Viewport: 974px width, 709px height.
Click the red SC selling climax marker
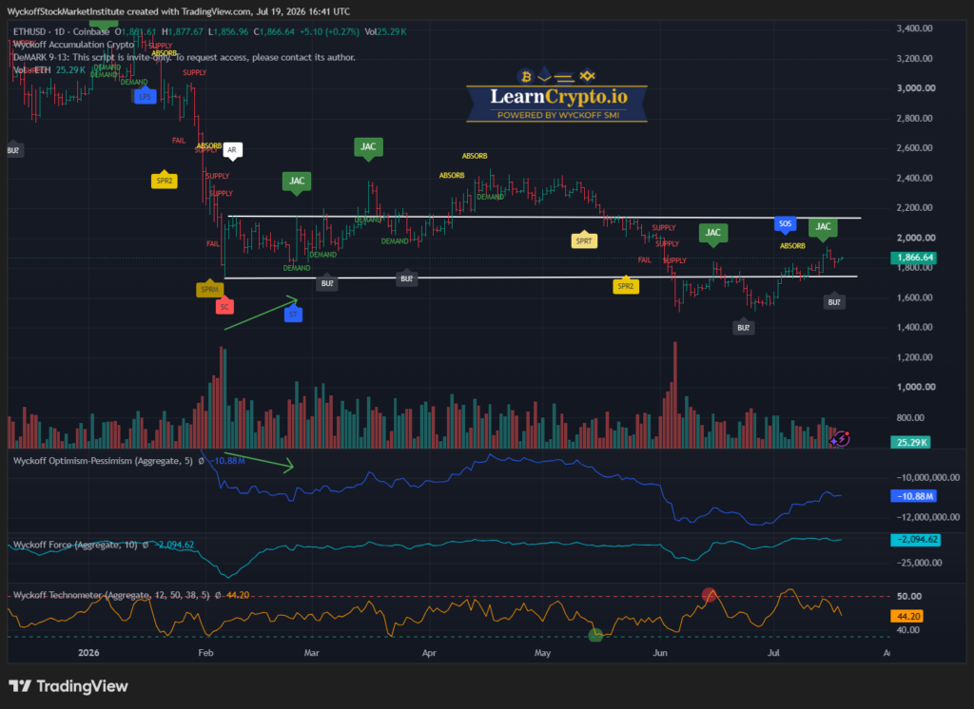click(x=224, y=306)
